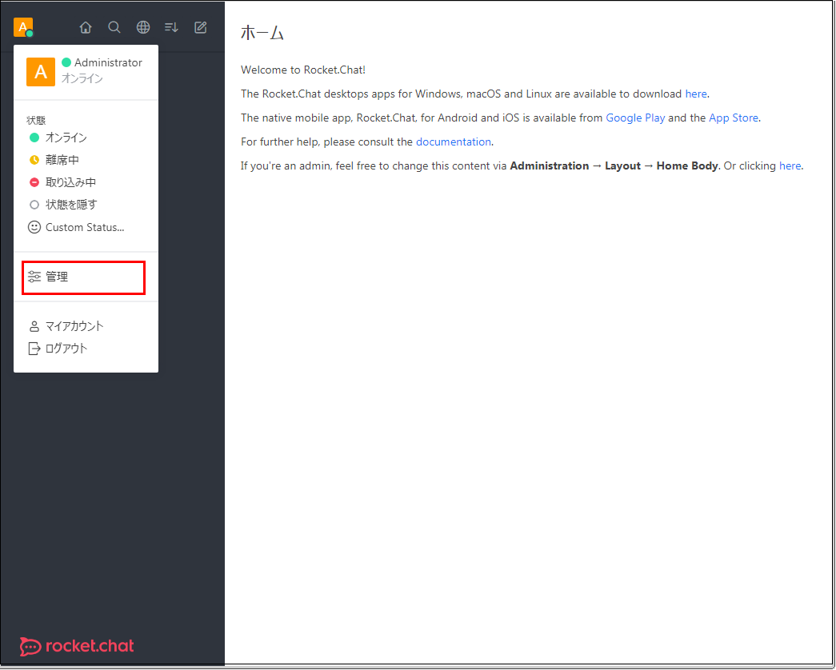Click the hollow 状態を隠す circle icon
The height and width of the screenshot is (670, 836).
click(x=34, y=205)
